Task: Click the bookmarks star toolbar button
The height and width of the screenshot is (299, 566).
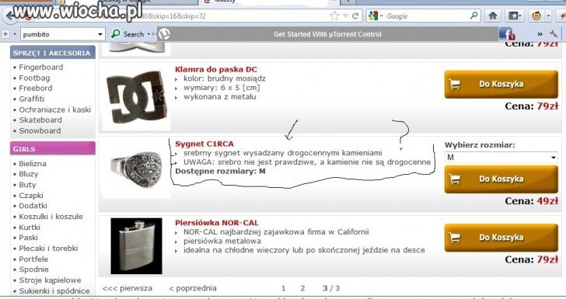Action: [514, 16]
